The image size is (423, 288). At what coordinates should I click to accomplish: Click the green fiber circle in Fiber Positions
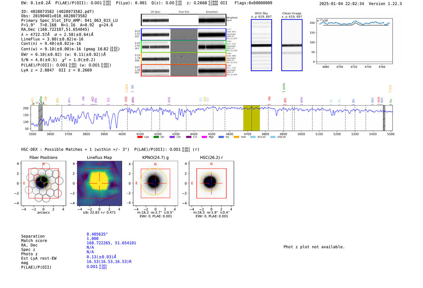click(44, 179)
